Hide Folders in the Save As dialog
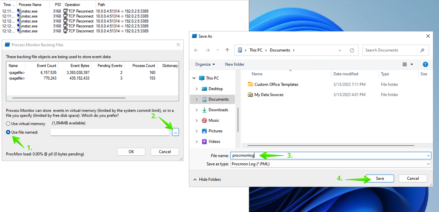Viewport: 439px width, 212px height. [x=207, y=179]
